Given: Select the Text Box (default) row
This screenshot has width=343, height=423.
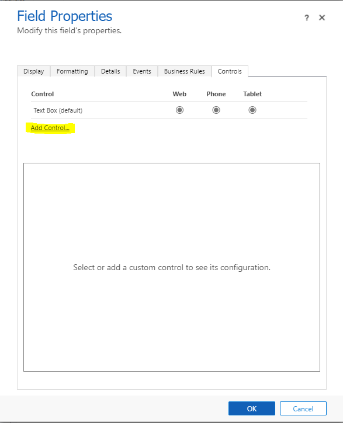Looking at the screenshot, I should pos(169,110).
